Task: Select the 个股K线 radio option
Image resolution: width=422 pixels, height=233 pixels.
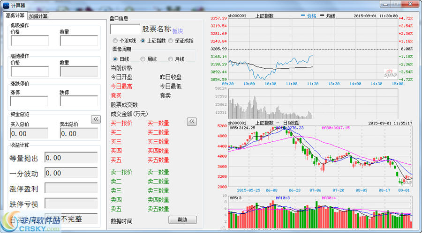Action: click(115, 41)
